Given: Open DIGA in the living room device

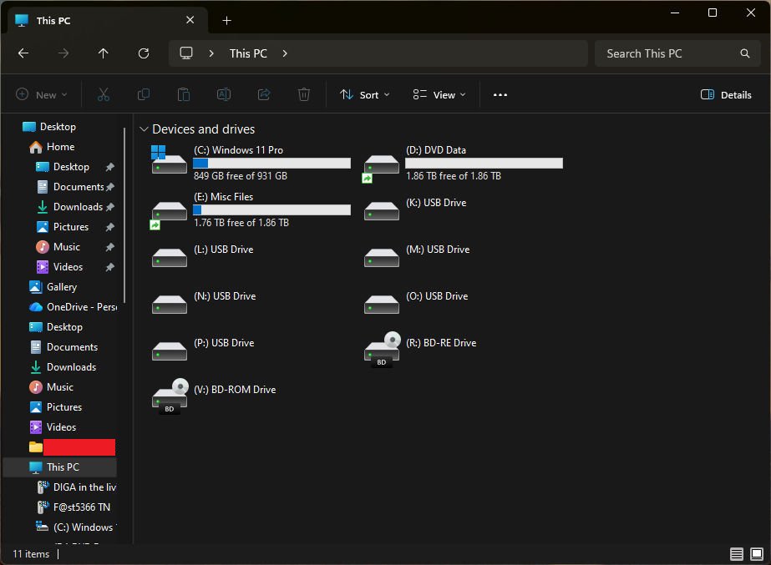Looking at the screenshot, I should click(x=77, y=487).
